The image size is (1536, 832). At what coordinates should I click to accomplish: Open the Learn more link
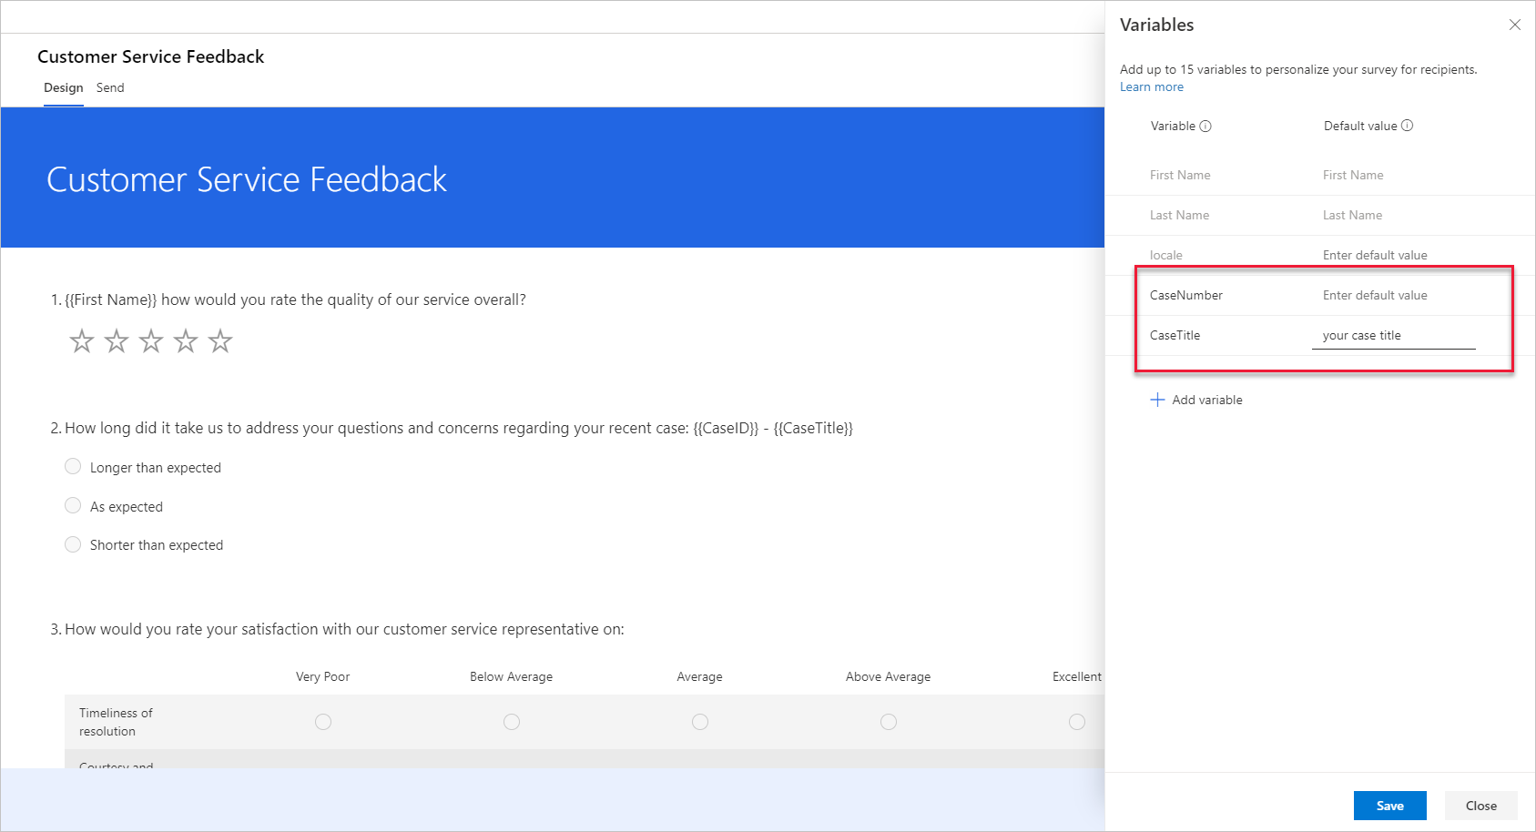point(1152,87)
